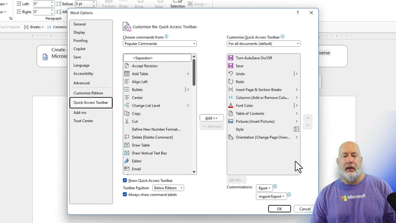Click the Draw Vertical Text Box command
The width and height of the screenshot is (396, 223).
click(x=149, y=153)
